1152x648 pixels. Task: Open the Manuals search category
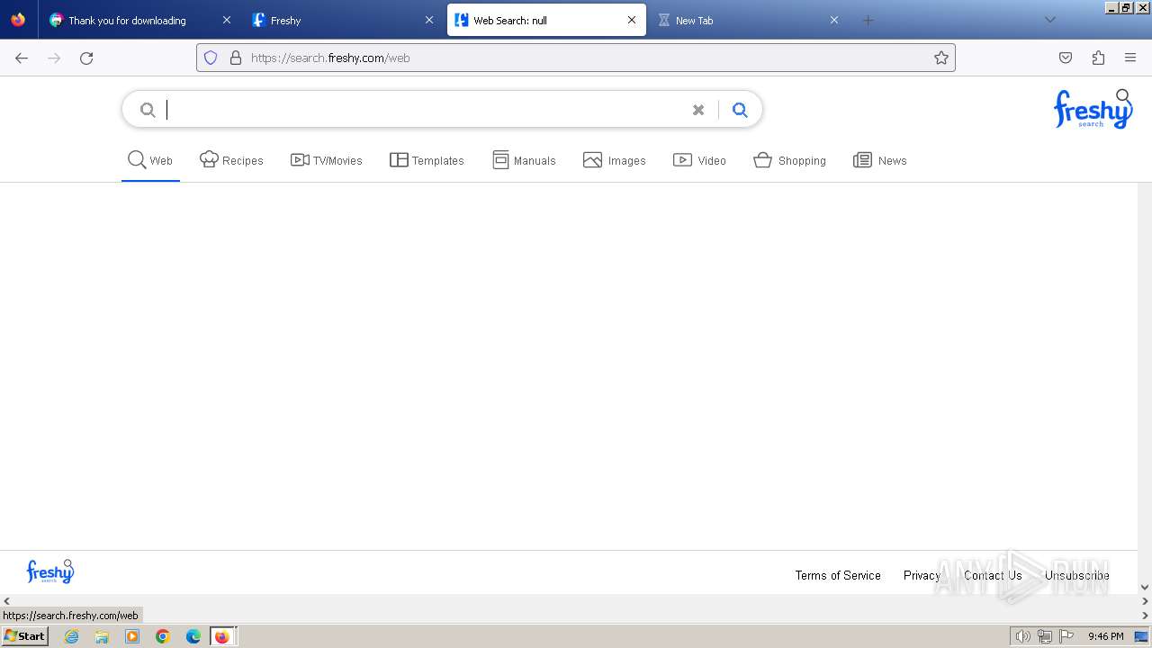click(x=524, y=160)
